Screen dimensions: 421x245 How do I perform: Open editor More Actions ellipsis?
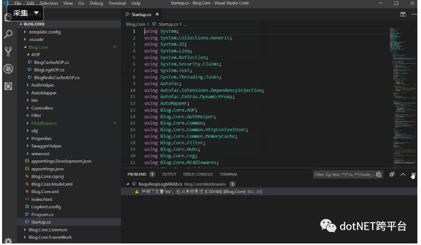414,15
